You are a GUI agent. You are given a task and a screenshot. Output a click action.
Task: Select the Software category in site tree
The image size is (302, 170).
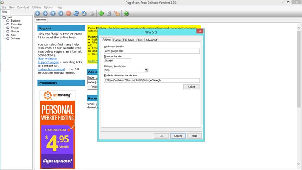(x=16, y=38)
